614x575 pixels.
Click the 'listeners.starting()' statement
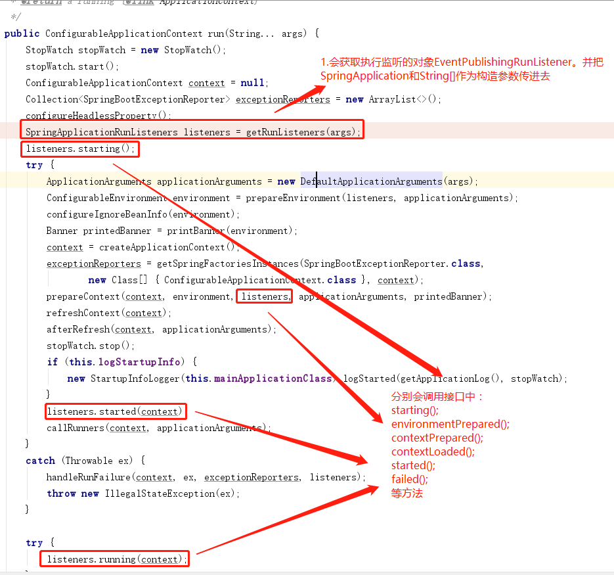tap(80, 149)
